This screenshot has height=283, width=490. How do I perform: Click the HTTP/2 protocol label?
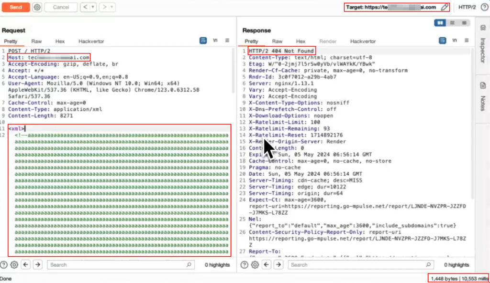point(467,7)
